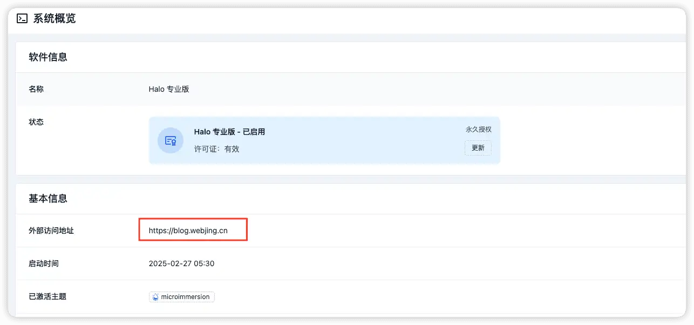
Task: Click the 状态 field label
Action: [36, 122]
